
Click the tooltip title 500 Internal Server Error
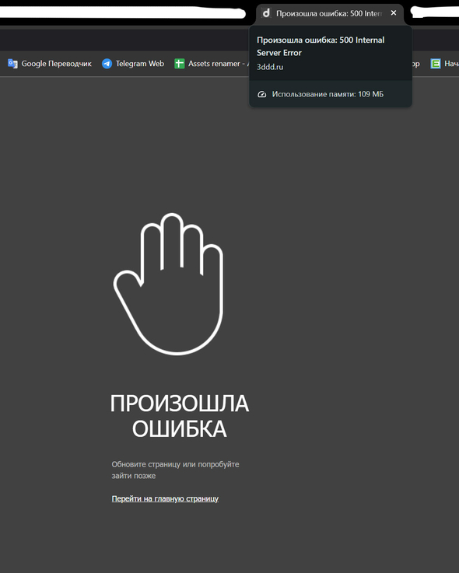(321, 47)
